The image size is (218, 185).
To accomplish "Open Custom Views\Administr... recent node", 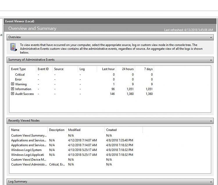I will 29,164.
